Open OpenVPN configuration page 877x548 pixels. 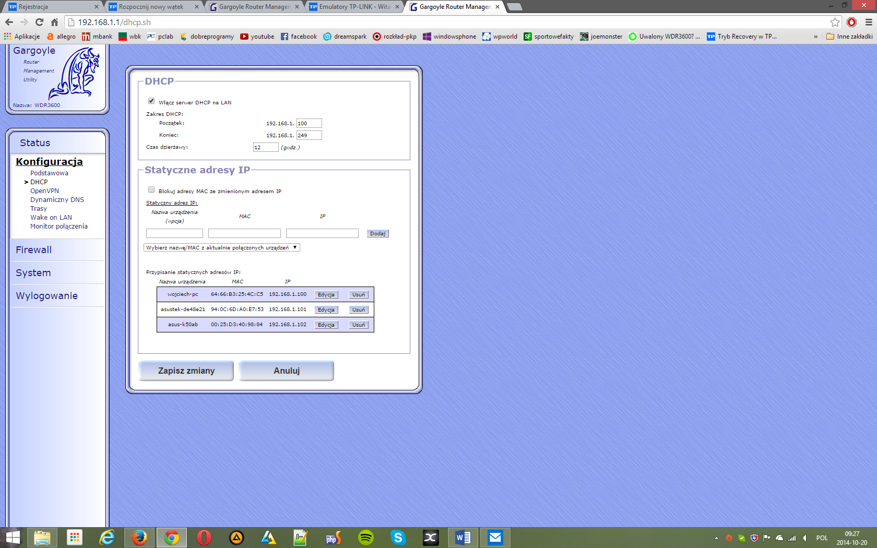coord(44,191)
